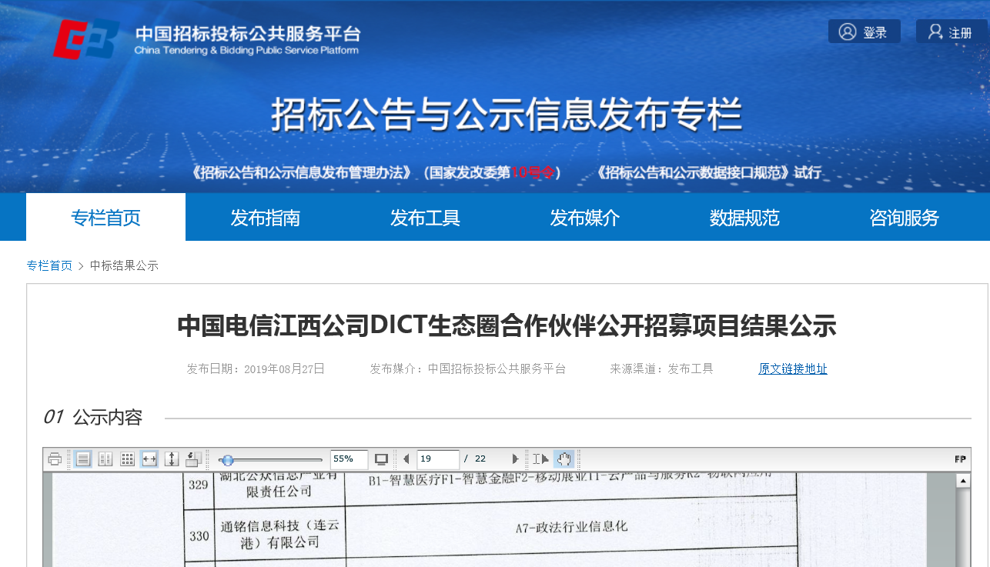Switch to two-page view mode
Image resolution: width=990 pixels, height=567 pixels.
[x=105, y=459]
